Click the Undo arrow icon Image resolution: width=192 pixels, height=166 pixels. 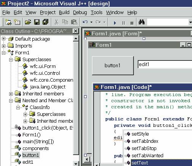[85, 22]
